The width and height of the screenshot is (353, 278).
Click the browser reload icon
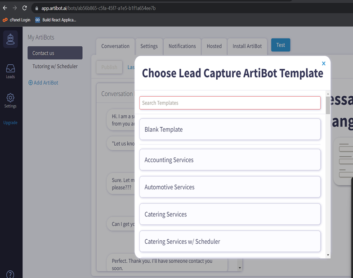[25, 8]
